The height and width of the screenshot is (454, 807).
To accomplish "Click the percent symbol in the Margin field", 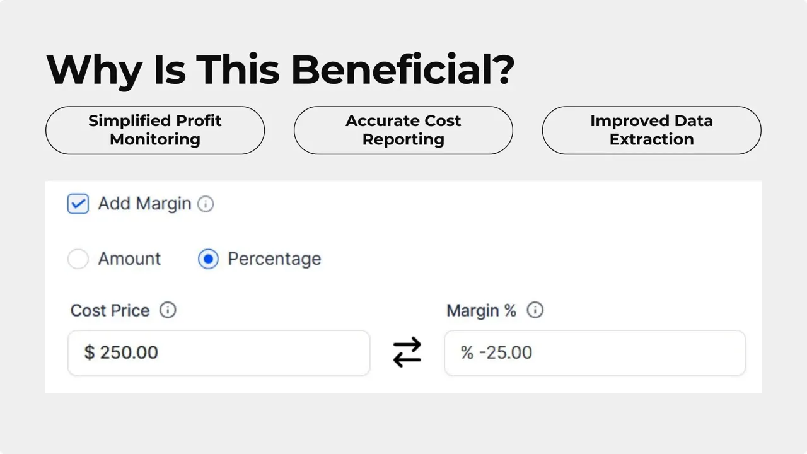I will click(465, 352).
